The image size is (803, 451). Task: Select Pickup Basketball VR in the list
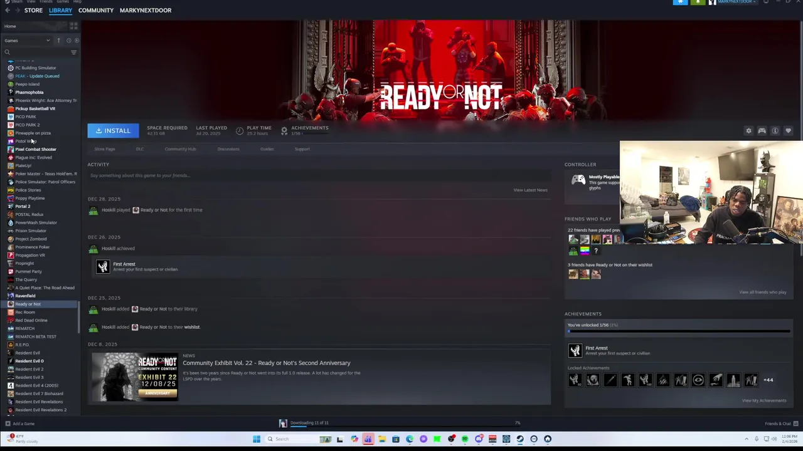pyautogui.click(x=35, y=108)
